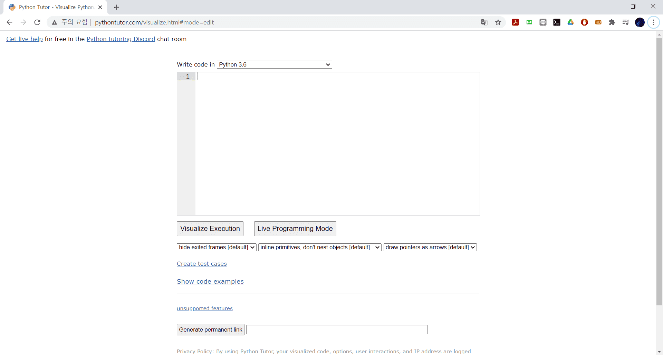Click the browser back arrow

(x=9, y=22)
